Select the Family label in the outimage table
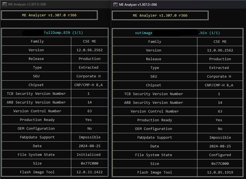This screenshot has height=179, width=246. [154, 42]
